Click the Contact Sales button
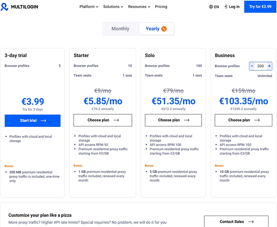This screenshot has width=277, height=227. click(x=236, y=221)
